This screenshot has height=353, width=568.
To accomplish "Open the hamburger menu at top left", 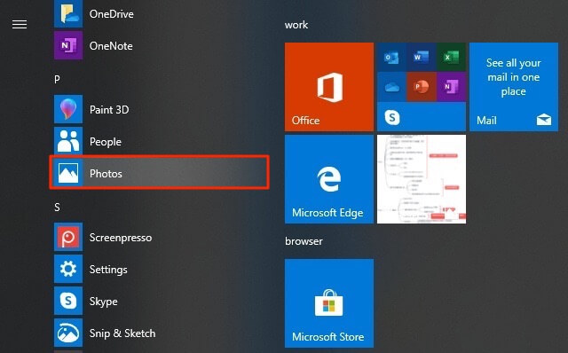I will tap(20, 24).
